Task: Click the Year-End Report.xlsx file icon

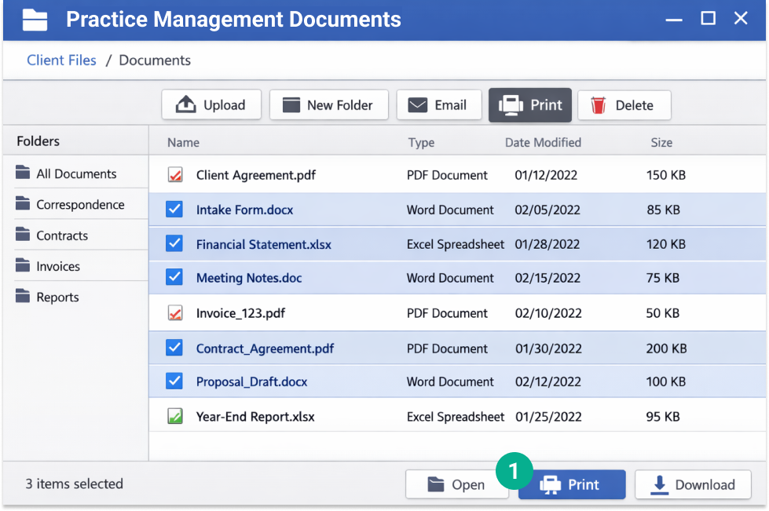Action: click(175, 417)
